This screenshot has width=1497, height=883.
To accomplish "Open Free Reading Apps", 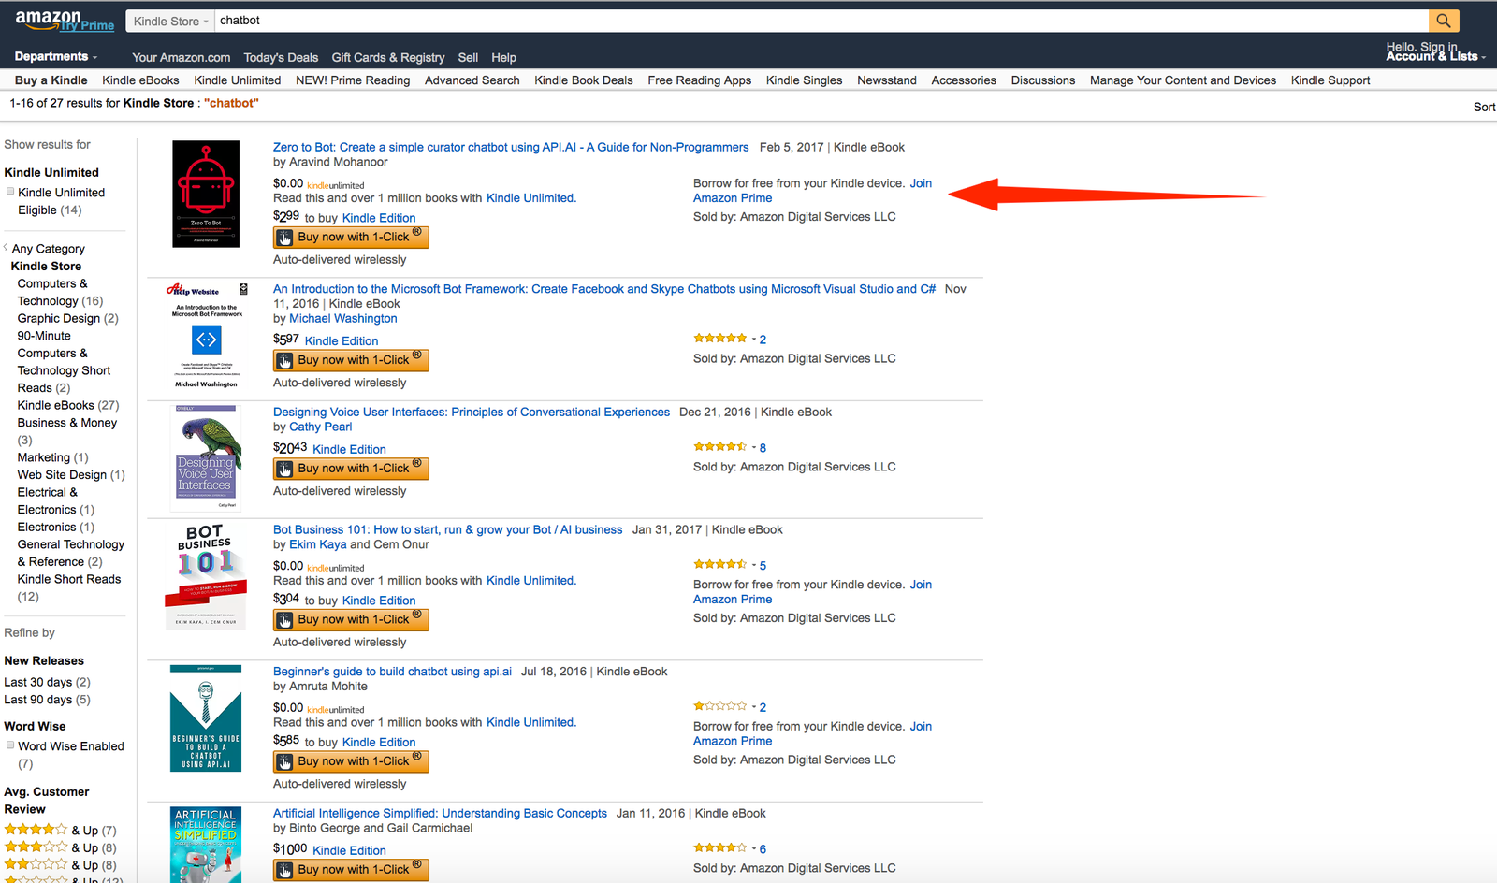I will coord(700,80).
